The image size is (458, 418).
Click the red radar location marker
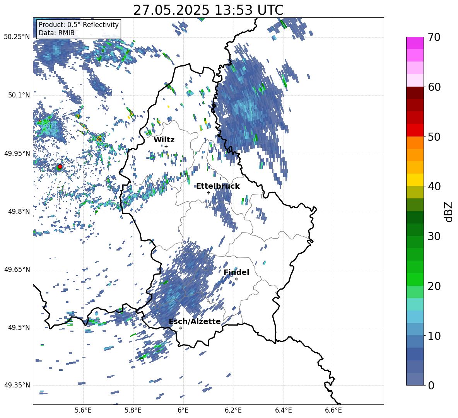[60, 167]
